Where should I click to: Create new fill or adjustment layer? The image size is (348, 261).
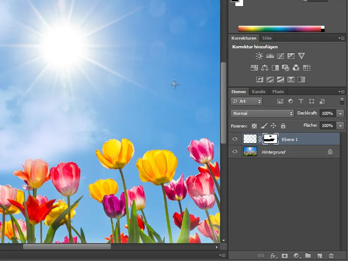[x=297, y=256]
